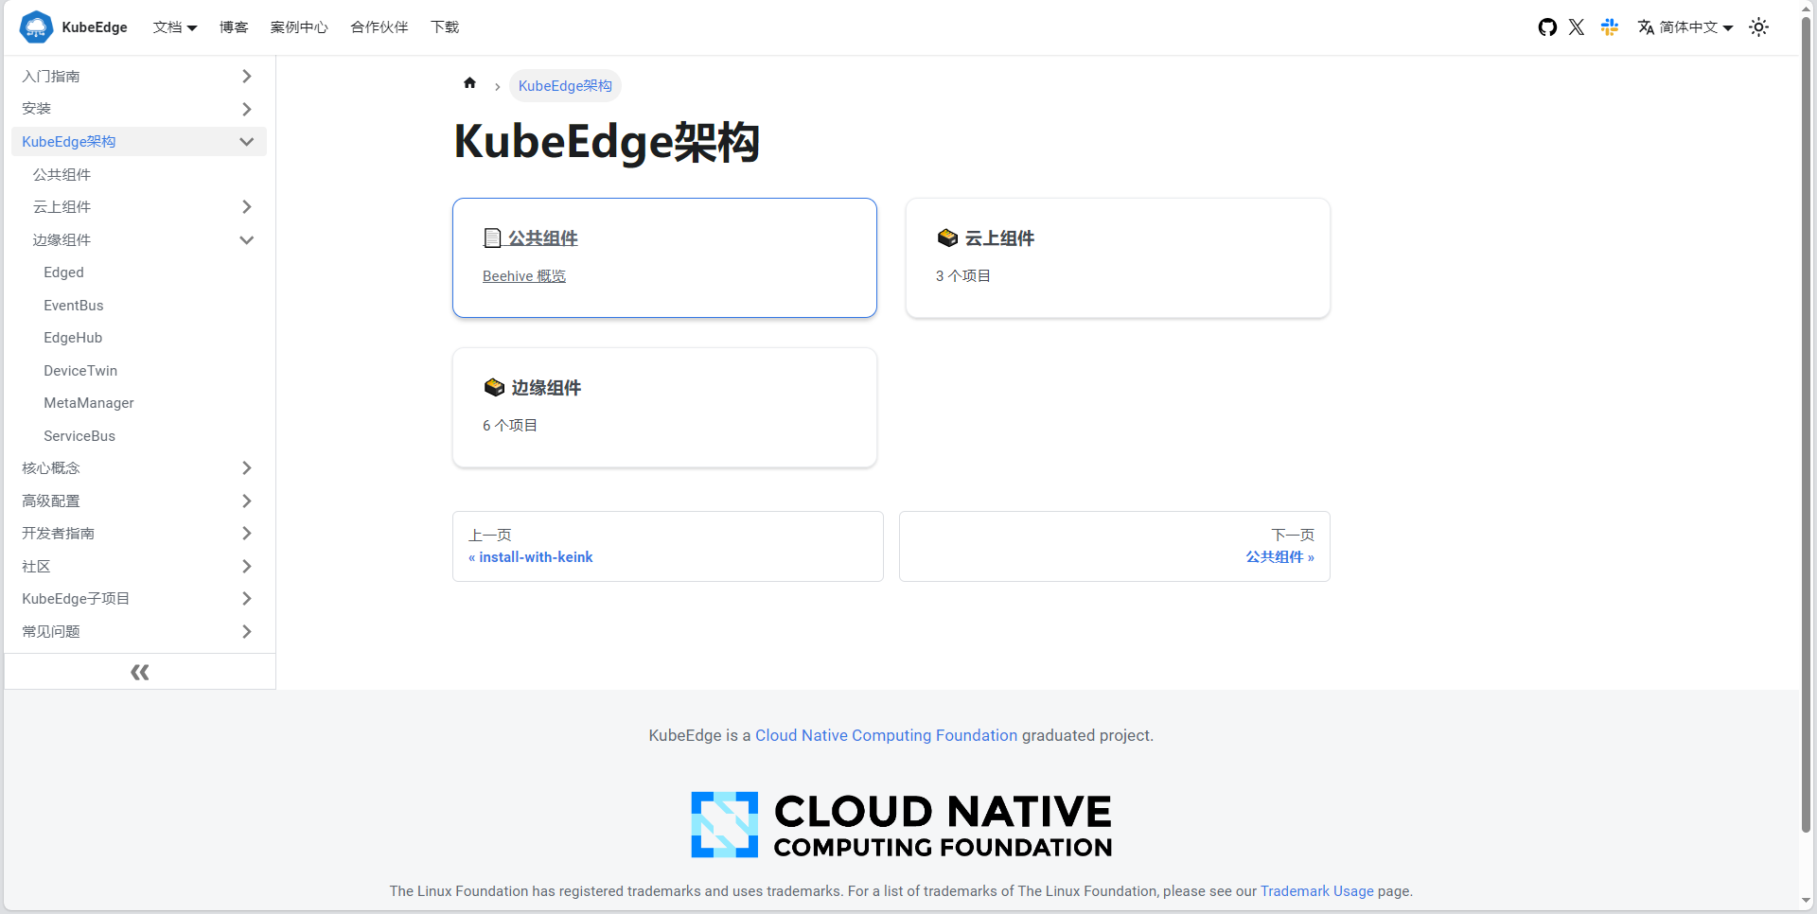
Task: Collapse the 边缘组件 sidebar section
Action: pos(246,239)
